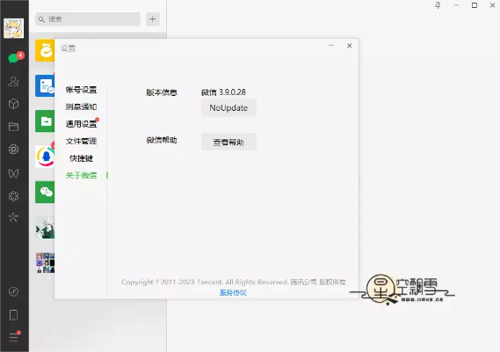
Task: Open the blue document chat item
Action: click(x=45, y=85)
